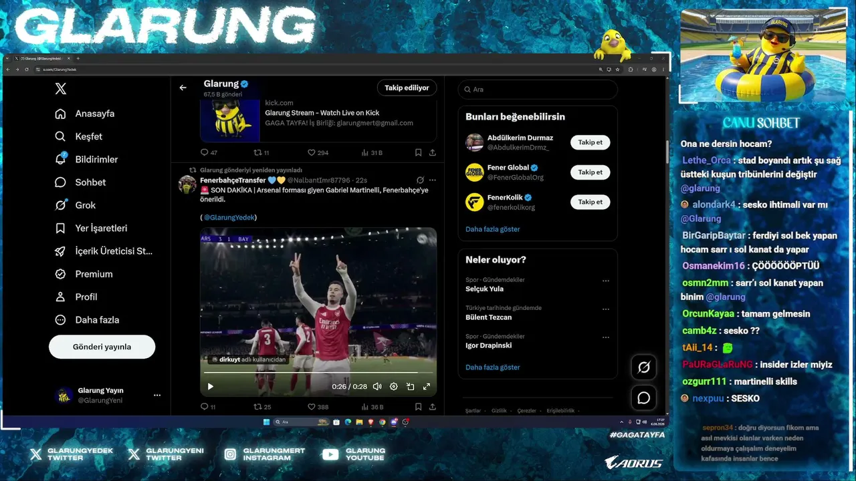Show more suggested accounts under FenerKolik
The image size is (856, 481).
coord(493,229)
